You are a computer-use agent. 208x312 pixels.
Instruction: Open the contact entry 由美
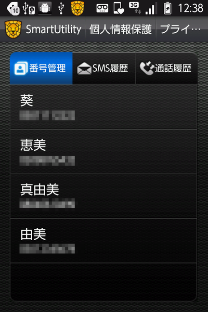click(103, 241)
